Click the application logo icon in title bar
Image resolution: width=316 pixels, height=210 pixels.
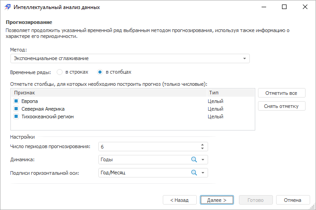(6, 7)
